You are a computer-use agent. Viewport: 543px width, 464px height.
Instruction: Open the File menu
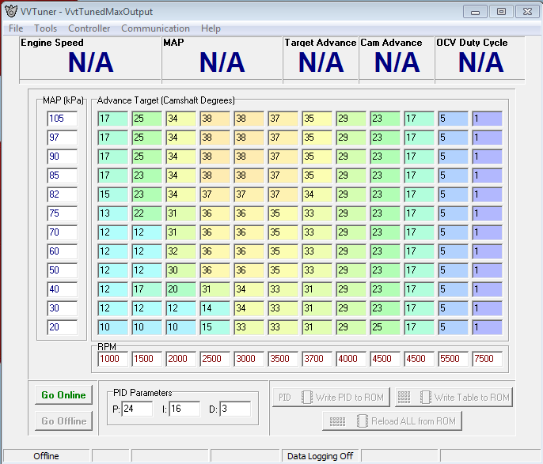tap(16, 28)
